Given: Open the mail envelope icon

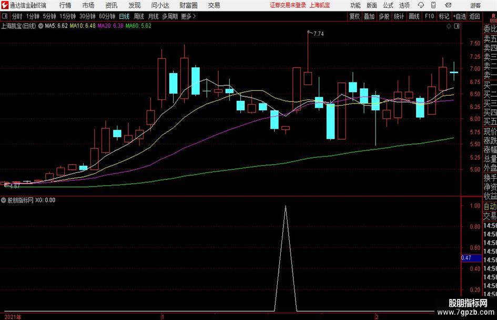Looking at the screenshot, I should coord(448,5).
